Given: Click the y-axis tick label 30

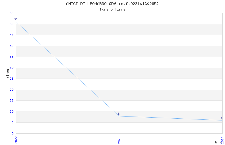Looking at the screenshot, I should [x=12, y=68].
